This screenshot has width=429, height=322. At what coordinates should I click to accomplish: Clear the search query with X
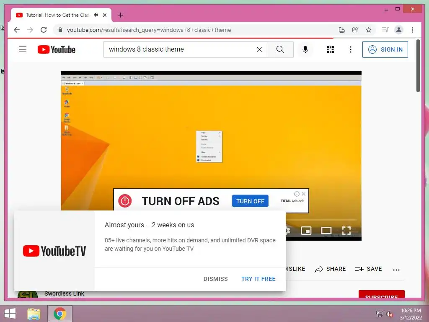point(259,49)
